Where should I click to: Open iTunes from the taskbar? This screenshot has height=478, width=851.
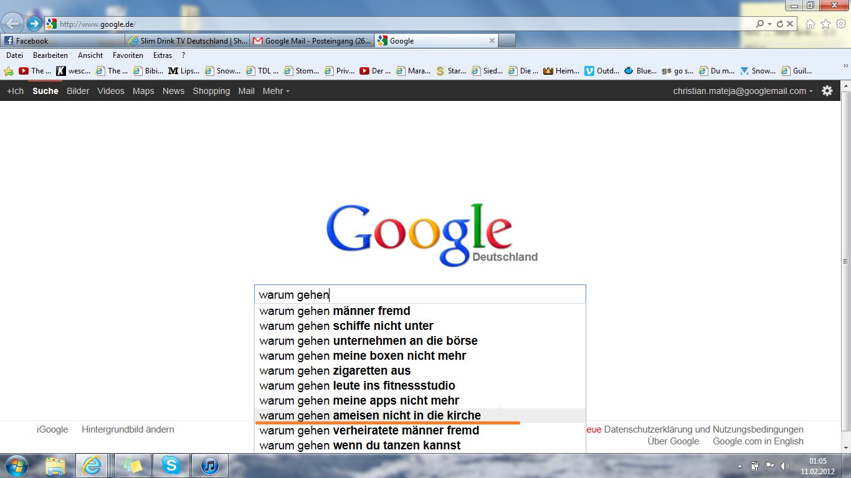tap(209, 465)
